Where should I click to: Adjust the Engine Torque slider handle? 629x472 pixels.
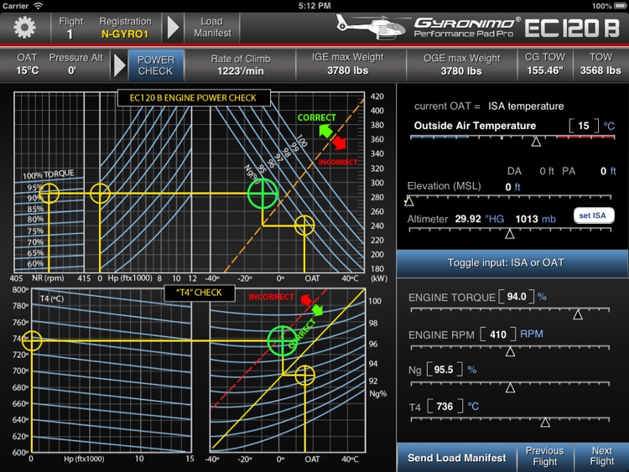(578, 314)
